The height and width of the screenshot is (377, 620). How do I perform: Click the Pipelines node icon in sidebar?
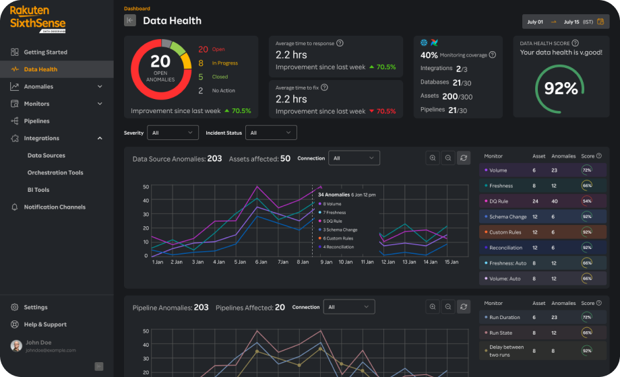pos(15,121)
